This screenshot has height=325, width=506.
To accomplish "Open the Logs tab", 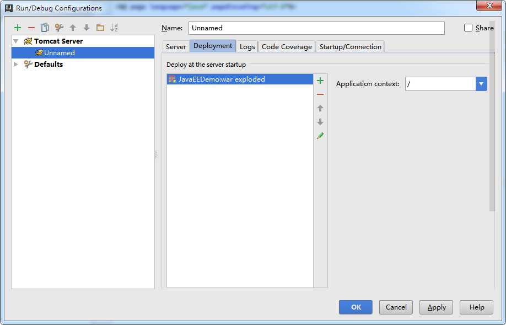I will point(247,46).
